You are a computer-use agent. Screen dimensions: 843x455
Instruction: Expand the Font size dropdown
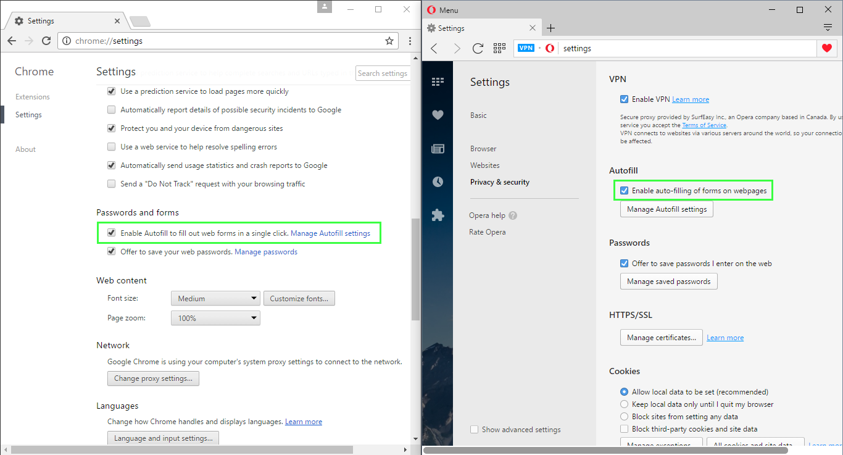215,299
